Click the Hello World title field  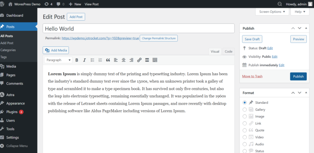(139, 28)
